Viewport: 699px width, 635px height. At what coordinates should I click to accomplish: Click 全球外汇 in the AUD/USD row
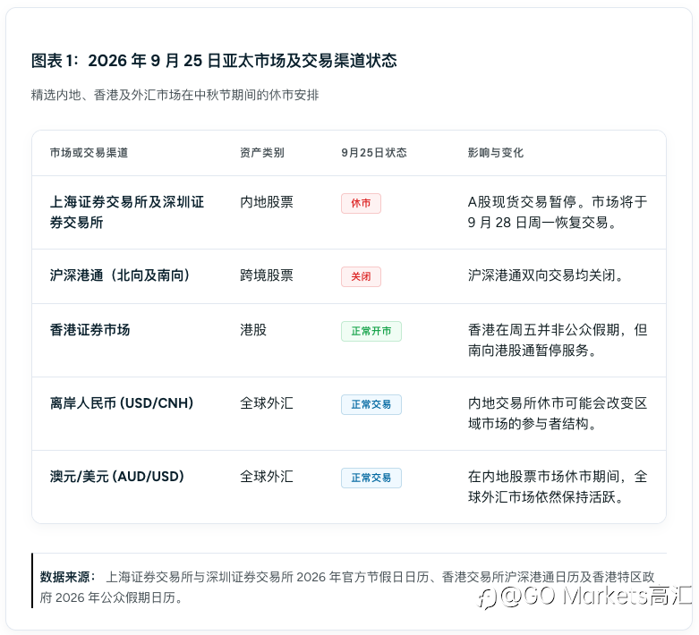(266, 477)
